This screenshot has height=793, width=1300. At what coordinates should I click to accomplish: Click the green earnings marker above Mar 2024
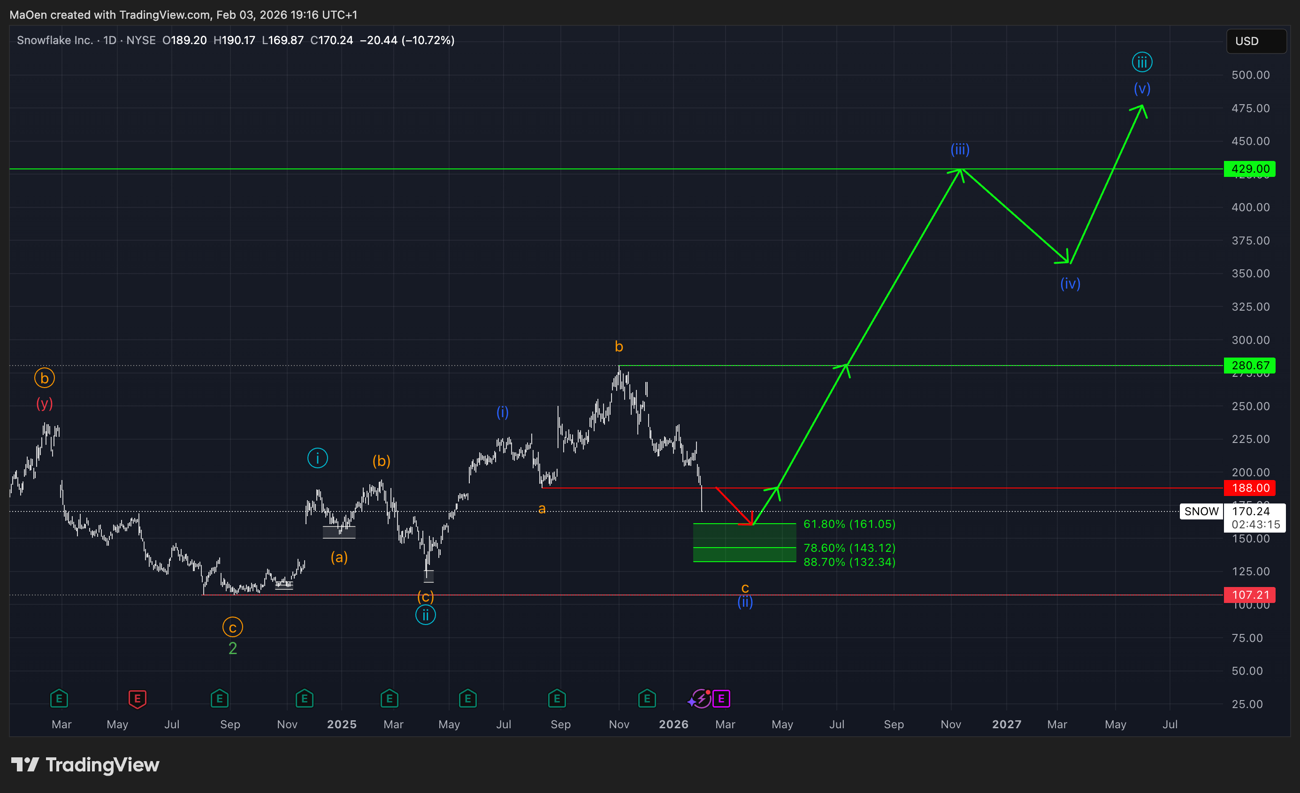click(59, 699)
